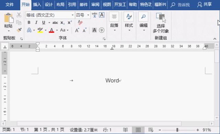220x134 pixels.
Task: Switch to the 邮件 Mailings tab
Action: click(x=84, y=4)
